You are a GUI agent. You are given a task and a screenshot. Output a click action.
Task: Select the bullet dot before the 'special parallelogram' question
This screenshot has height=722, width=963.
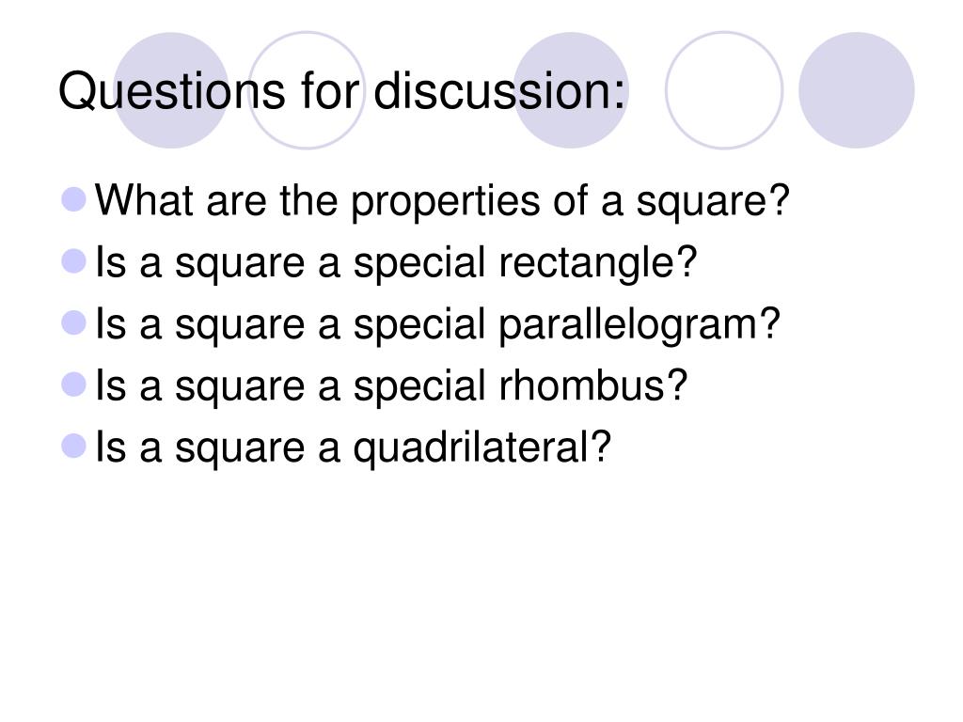click(x=74, y=323)
